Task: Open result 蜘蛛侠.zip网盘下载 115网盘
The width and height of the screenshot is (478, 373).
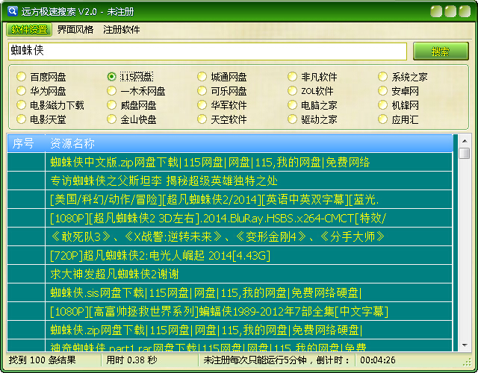Action: pyautogui.click(x=229, y=330)
